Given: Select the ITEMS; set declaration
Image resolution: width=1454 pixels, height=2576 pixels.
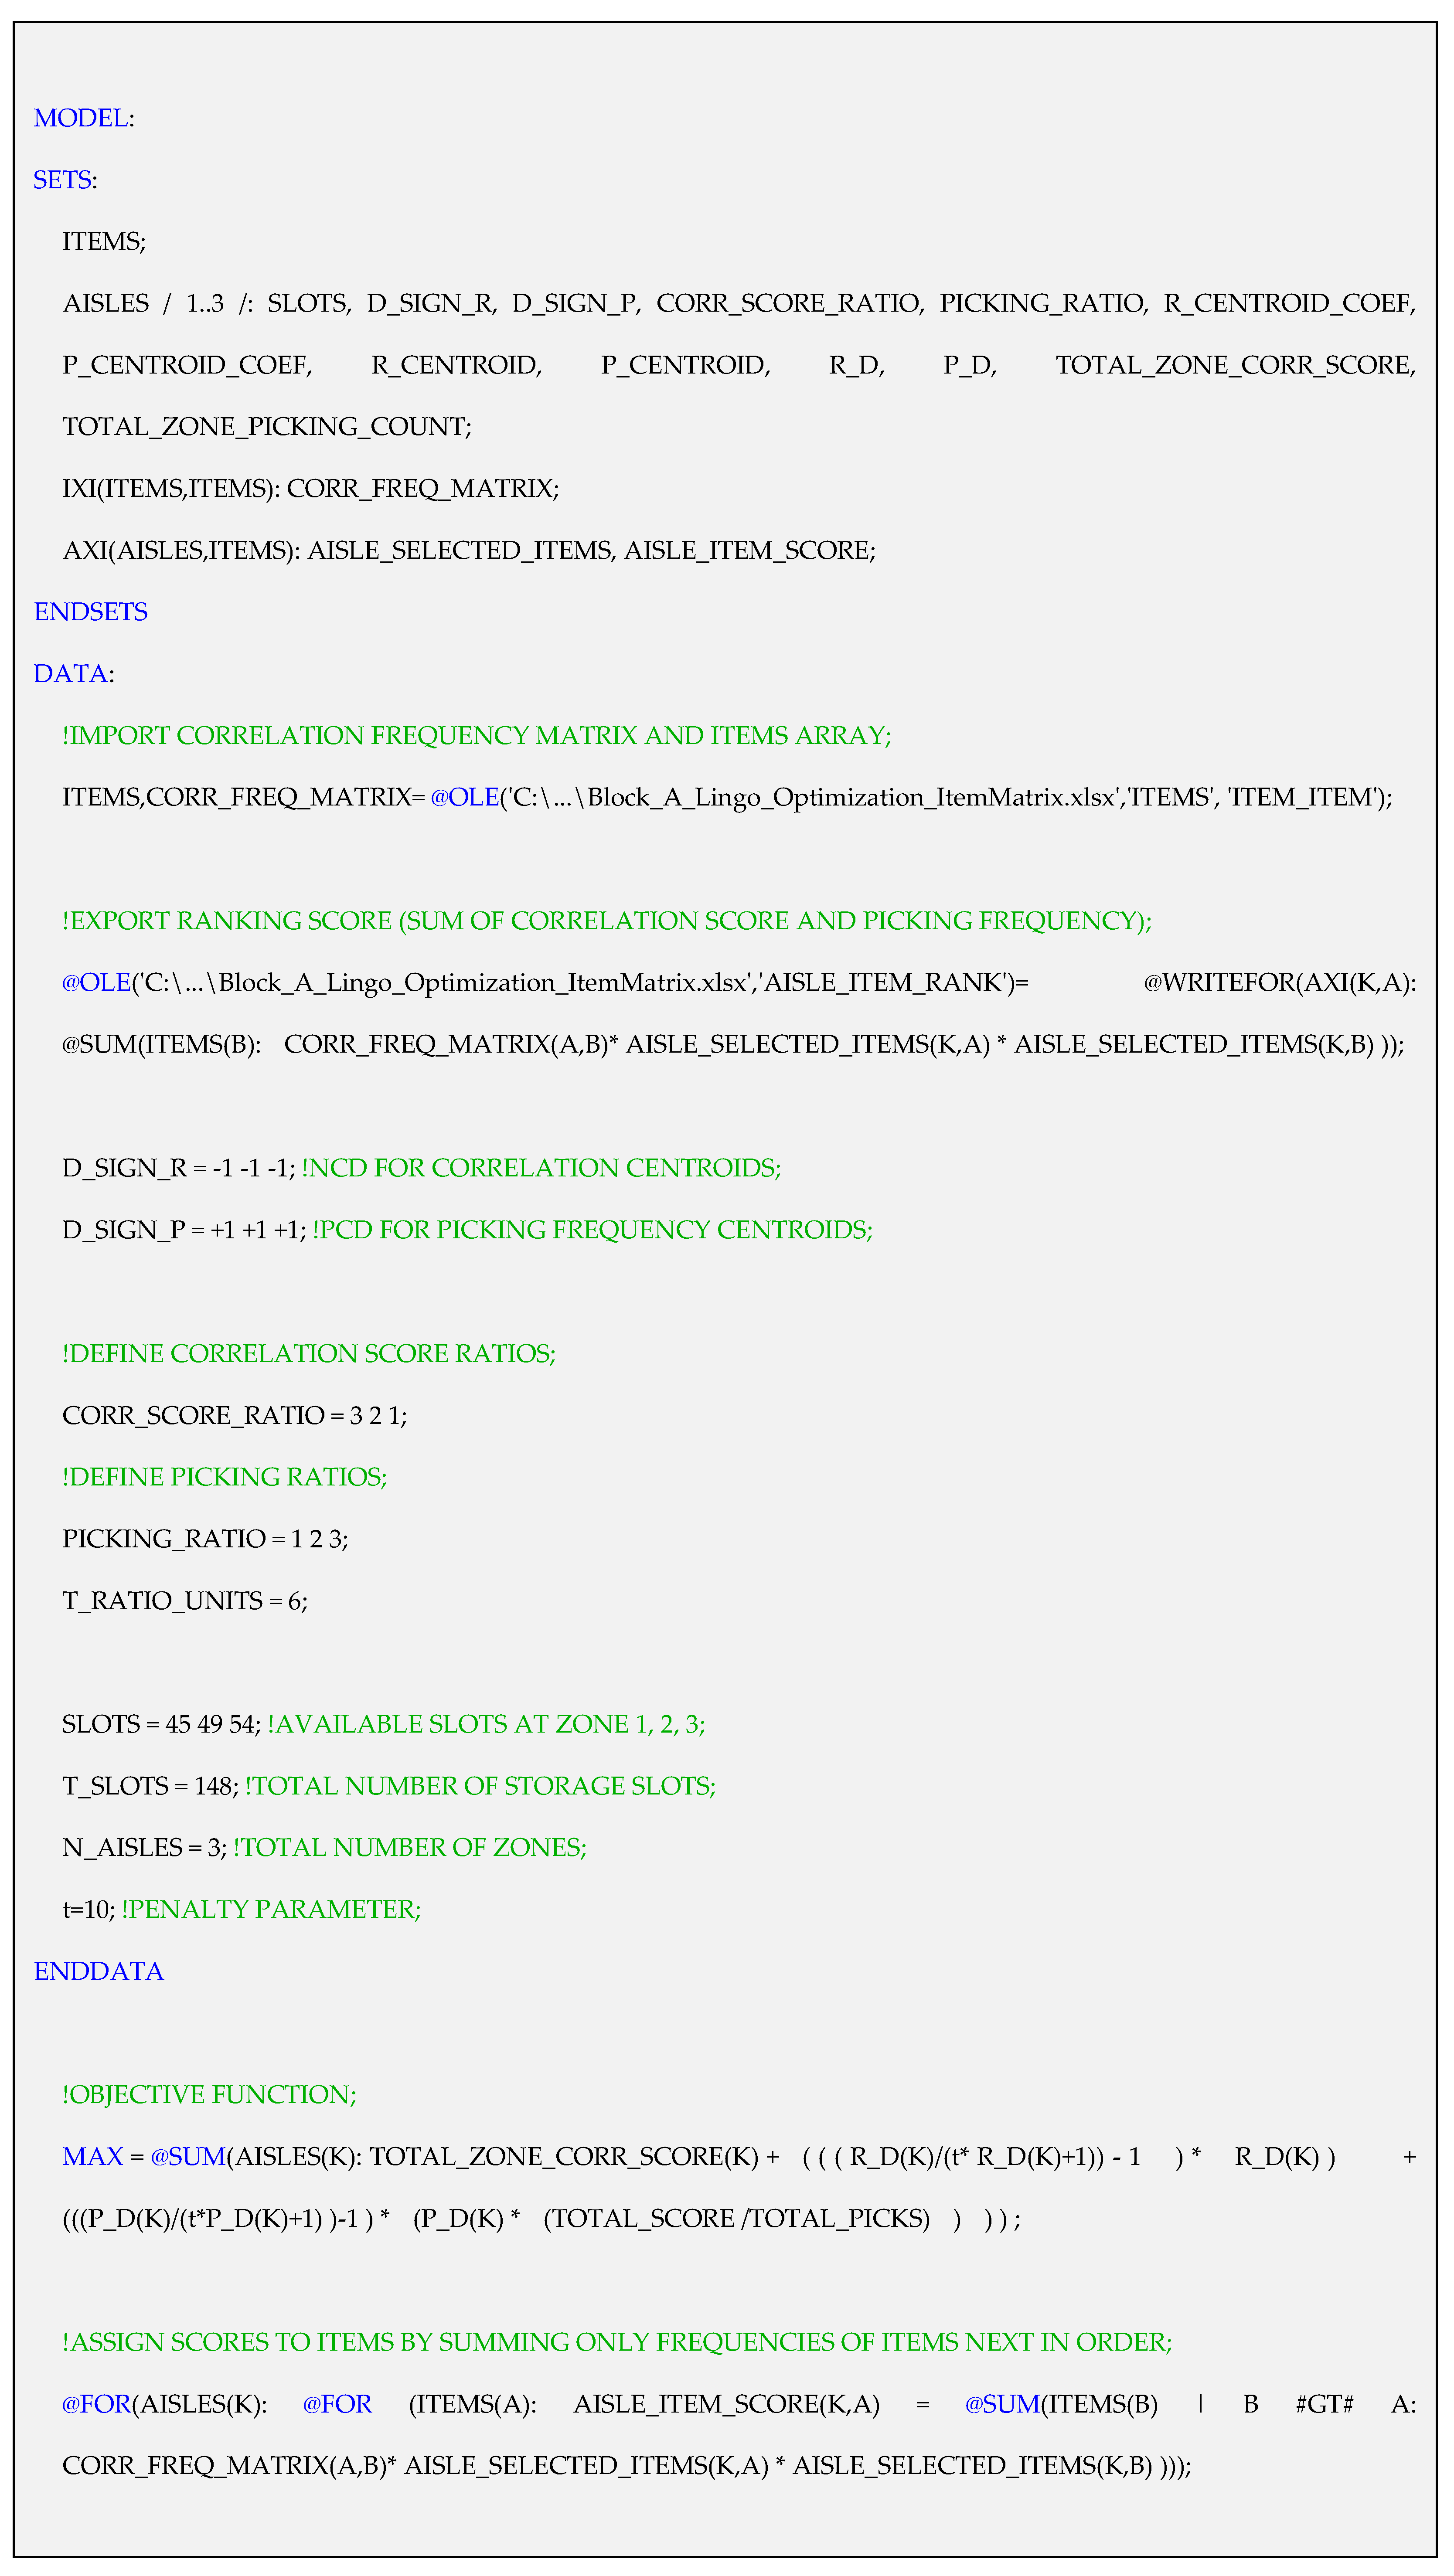Looking at the screenshot, I should coord(104,242).
